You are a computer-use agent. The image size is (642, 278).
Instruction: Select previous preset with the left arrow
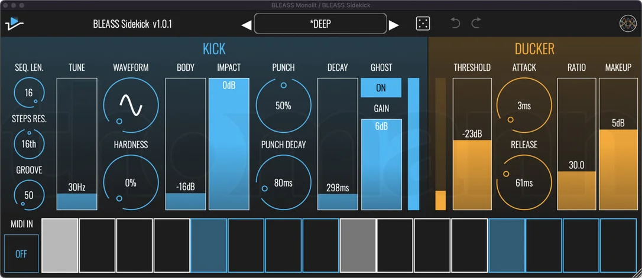coord(246,25)
